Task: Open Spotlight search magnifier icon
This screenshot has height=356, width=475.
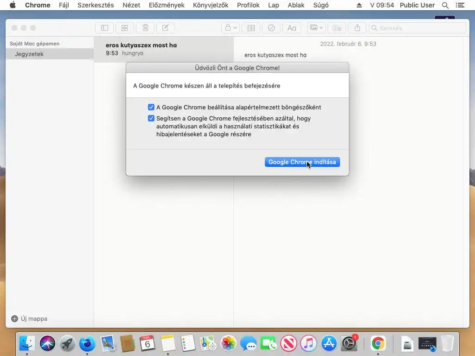Action: [445, 5]
